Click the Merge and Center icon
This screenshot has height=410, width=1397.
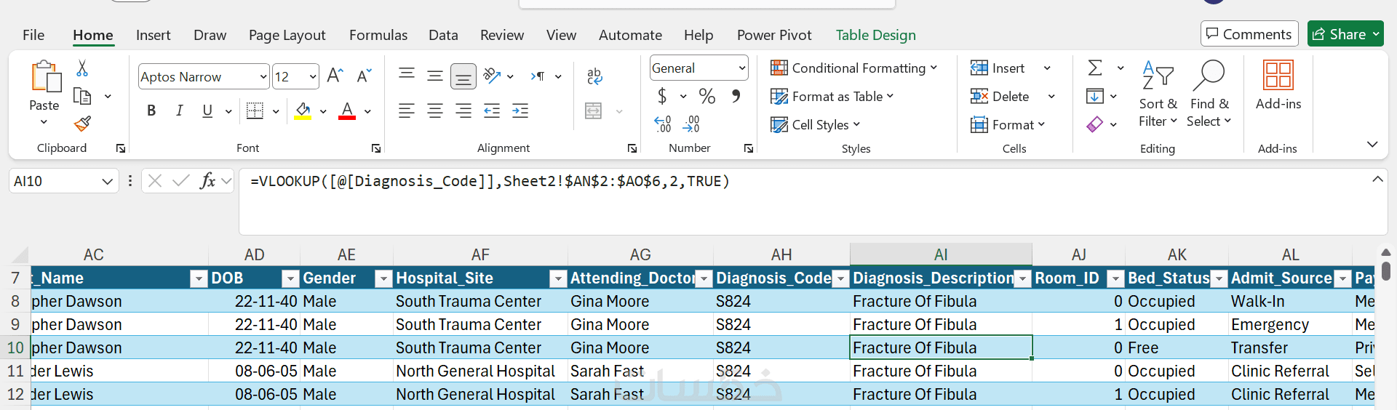point(594,110)
